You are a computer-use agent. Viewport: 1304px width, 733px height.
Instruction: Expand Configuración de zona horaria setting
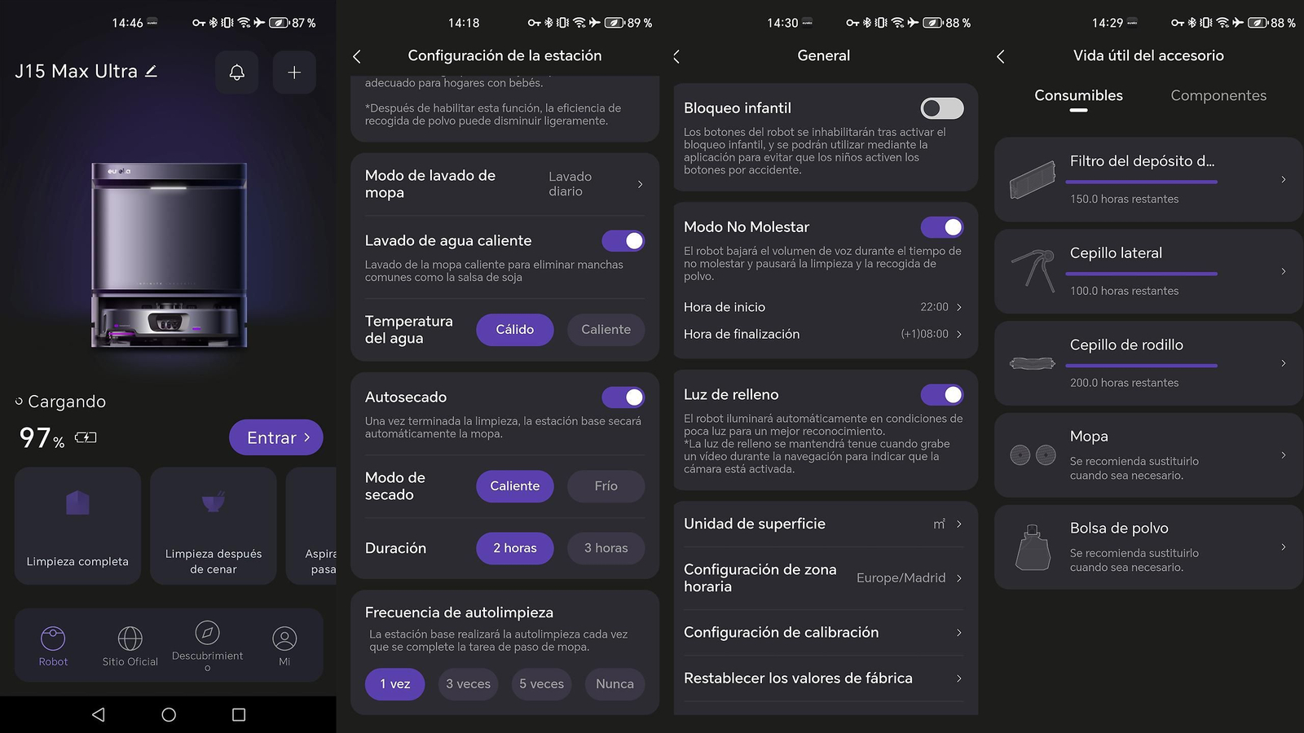[x=824, y=578]
